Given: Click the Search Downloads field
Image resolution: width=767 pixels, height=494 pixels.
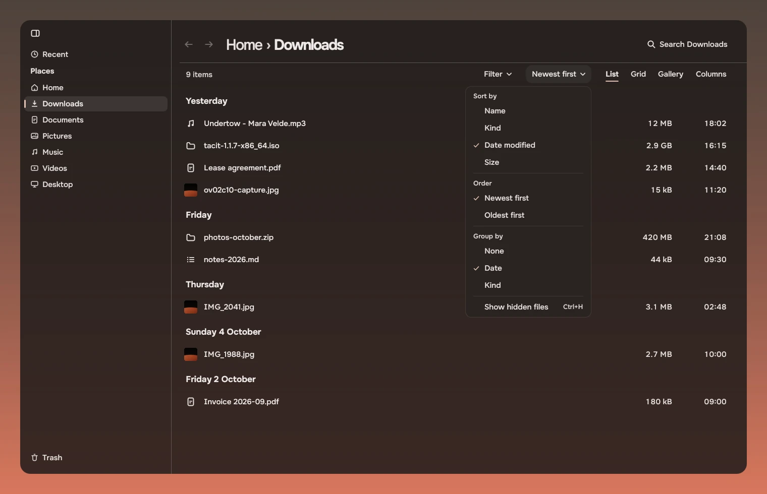Looking at the screenshot, I should click(687, 44).
